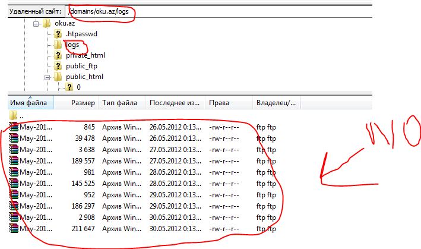Click the oku.az folder icon
Image resolution: width=421 pixels, height=249 pixels.
pos(47,23)
